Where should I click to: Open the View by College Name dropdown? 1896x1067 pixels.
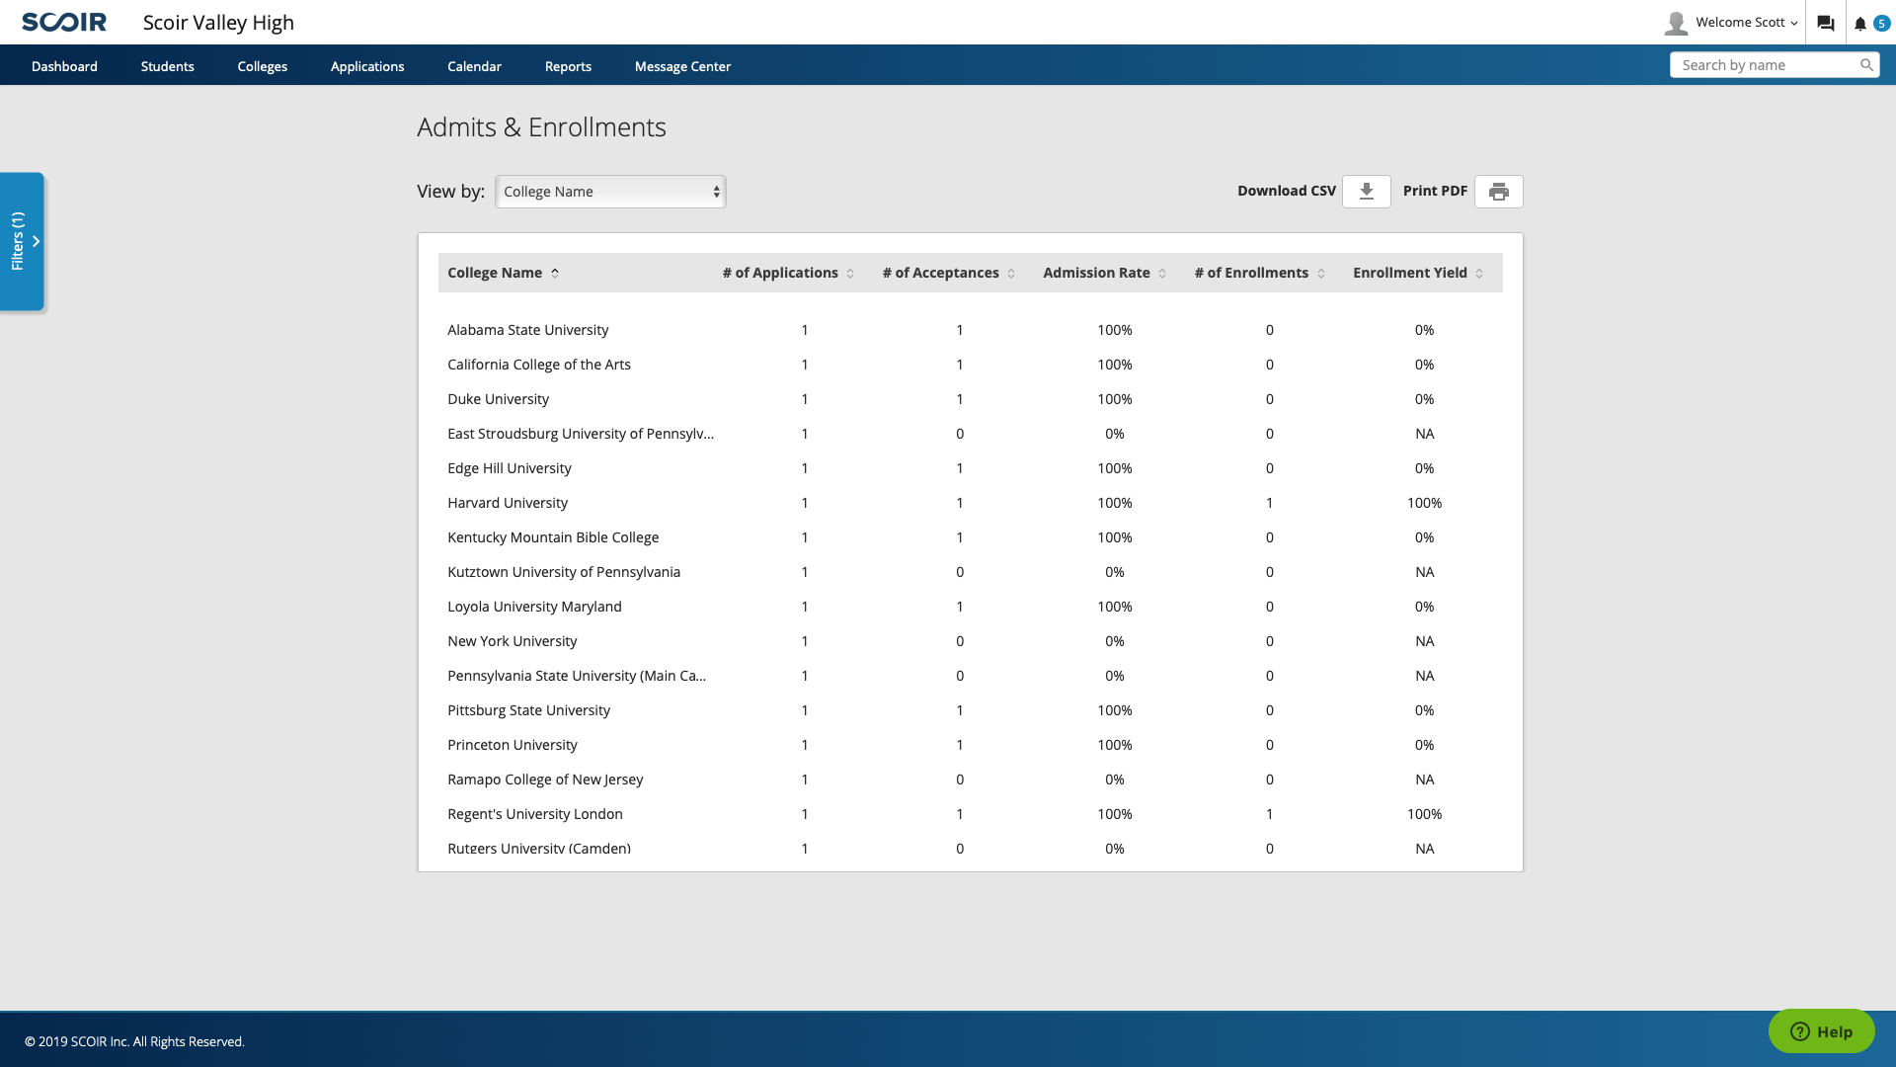click(610, 192)
